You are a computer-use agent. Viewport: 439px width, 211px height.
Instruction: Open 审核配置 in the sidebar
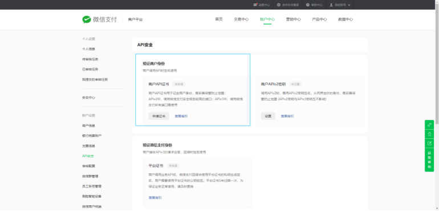click(x=88, y=166)
